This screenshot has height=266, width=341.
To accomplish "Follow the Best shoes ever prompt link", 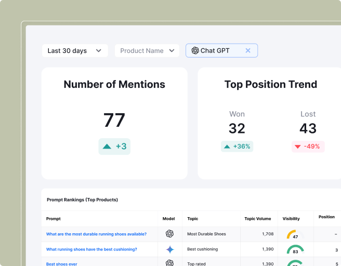I will (61, 264).
